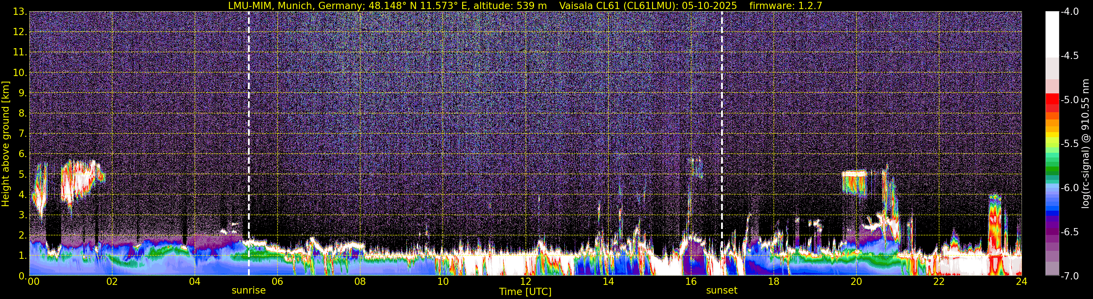
Task: Pick the white band atop the colorbar
Action: point(1052,34)
